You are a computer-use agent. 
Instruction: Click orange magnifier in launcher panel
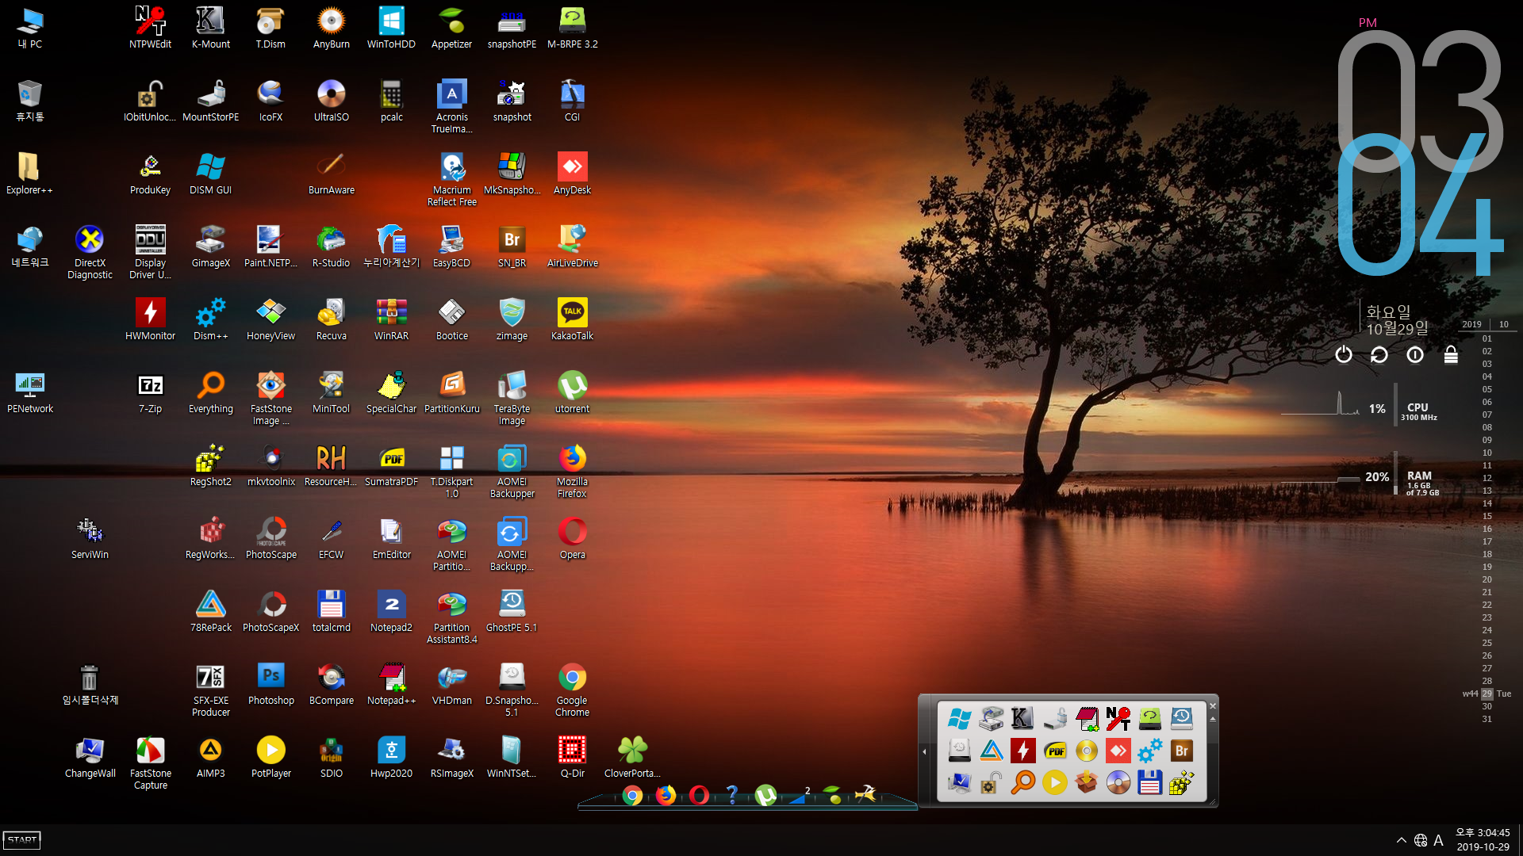pos(1022,782)
